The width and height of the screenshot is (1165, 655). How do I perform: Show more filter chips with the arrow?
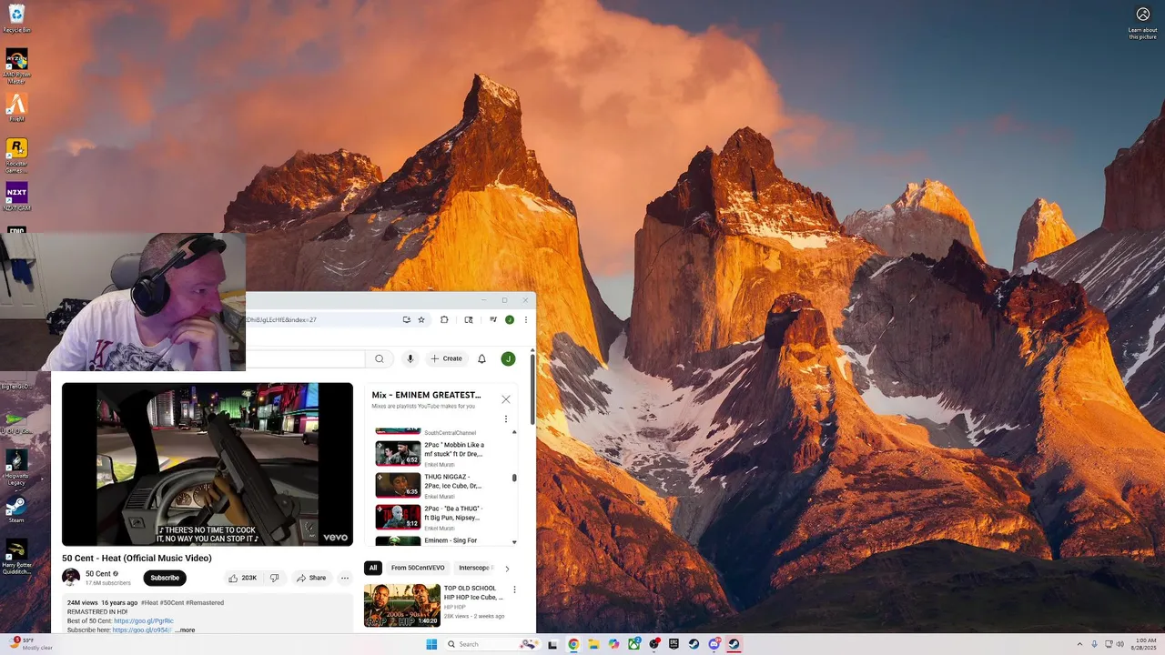[507, 569]
